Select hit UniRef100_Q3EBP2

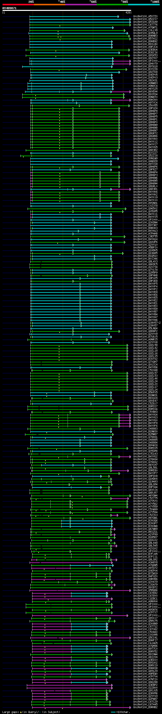click(145, 685)
